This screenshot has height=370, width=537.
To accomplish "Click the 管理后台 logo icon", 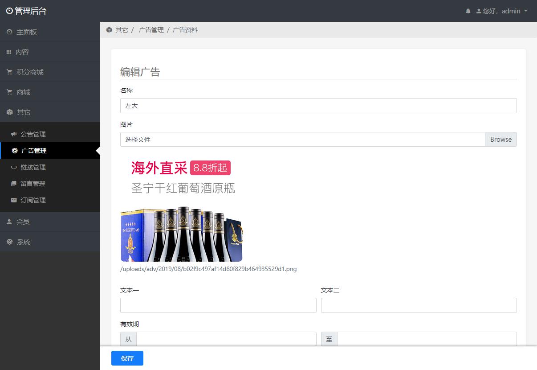I will pyautogui.click(x=9, y=11).
